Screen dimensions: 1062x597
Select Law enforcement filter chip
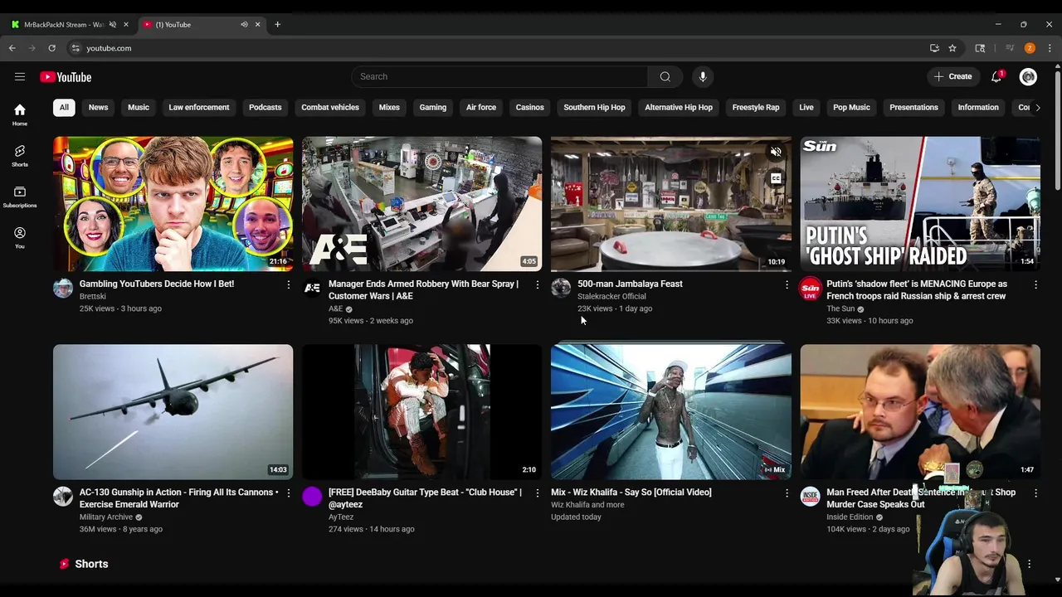pyautogui.click(x=199, y=107)
